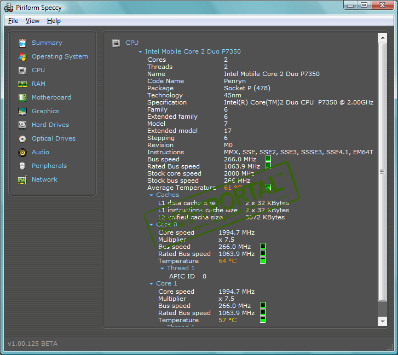Click the CPU chip icon in sidebar
398x355 pixels.
[x=22, y=70]
